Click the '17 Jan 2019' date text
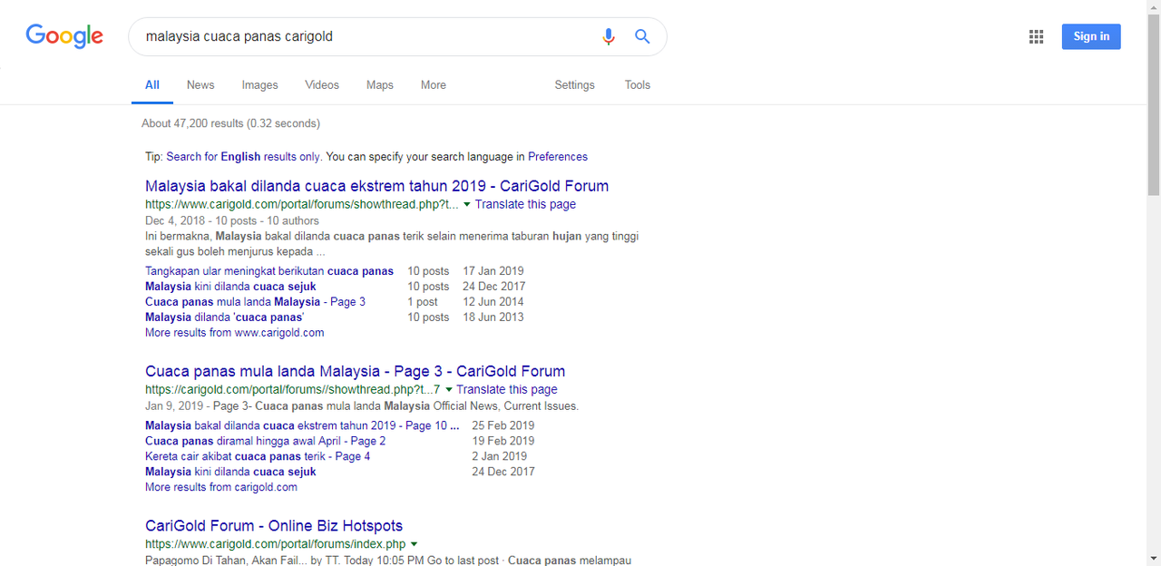Viewport: 1161px width, 566px height. click(x=493, y=271)
